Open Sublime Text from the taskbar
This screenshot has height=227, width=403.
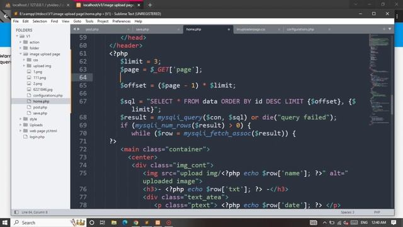pyautogui.click(x=147, y=223)
